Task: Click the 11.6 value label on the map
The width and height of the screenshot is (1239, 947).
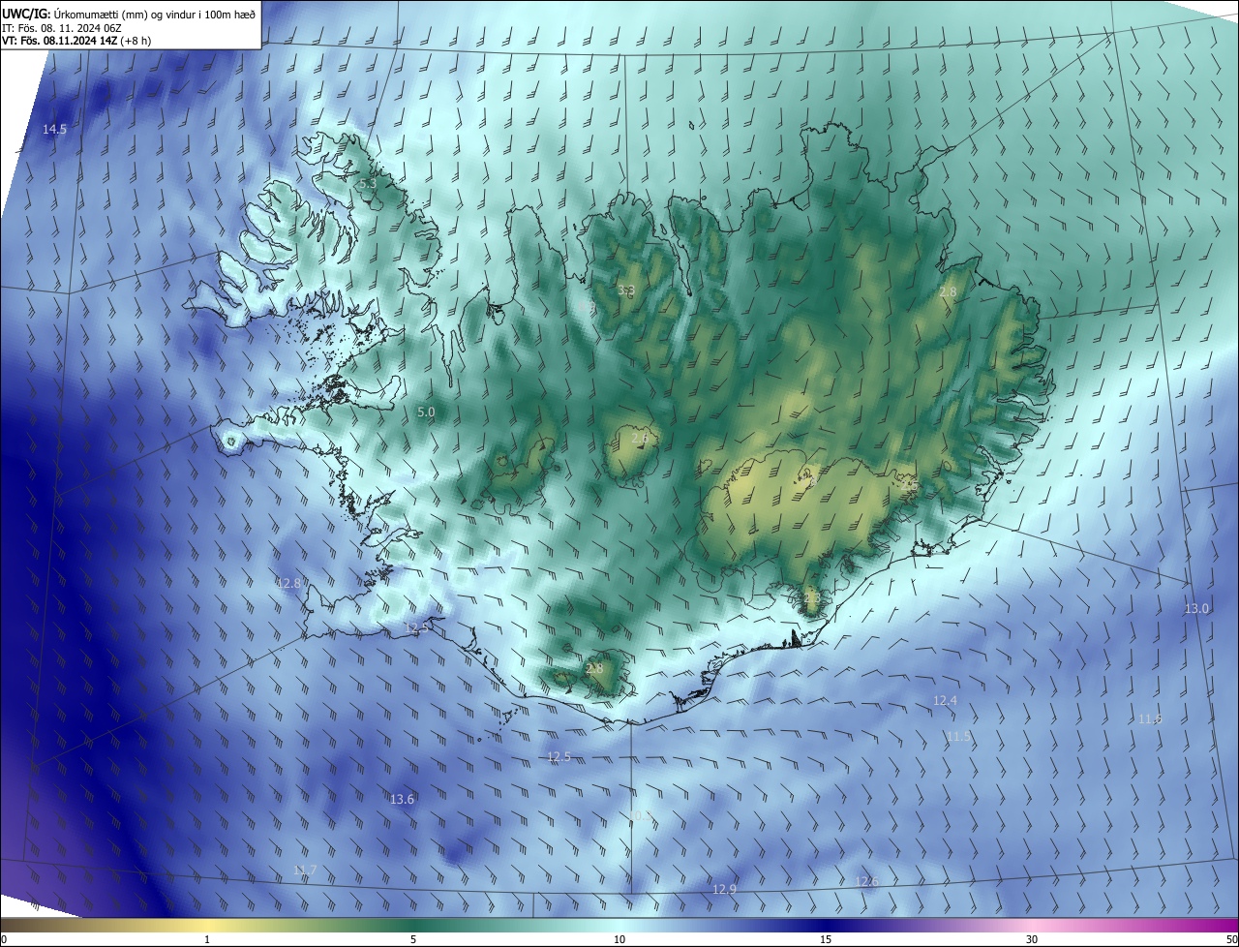Action: point(1149,719)
